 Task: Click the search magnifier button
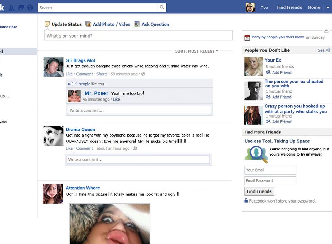pyautogui.click(x=162, y=8)
